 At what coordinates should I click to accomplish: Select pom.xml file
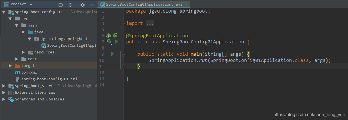[49, 72]
